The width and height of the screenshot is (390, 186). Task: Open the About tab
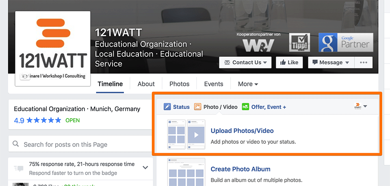click(x=146, y=84)
